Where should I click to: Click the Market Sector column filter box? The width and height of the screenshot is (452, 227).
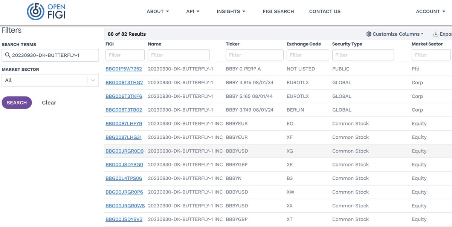[x=431, y=55]
